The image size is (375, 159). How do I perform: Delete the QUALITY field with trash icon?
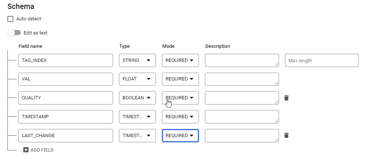point(286,98)
